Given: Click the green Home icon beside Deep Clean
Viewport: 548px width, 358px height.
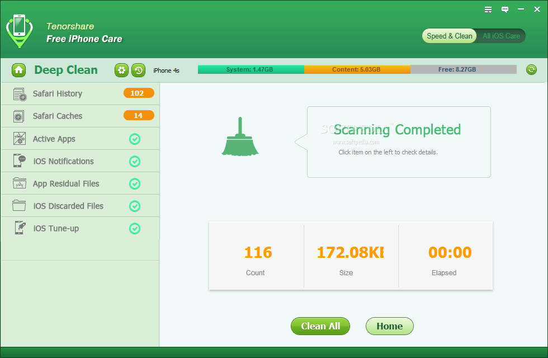Looking at the screenshot, I should [x=19, y=70].
